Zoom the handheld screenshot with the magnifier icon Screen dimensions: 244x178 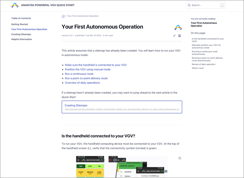pyautogui.click(x=180, y=158)
